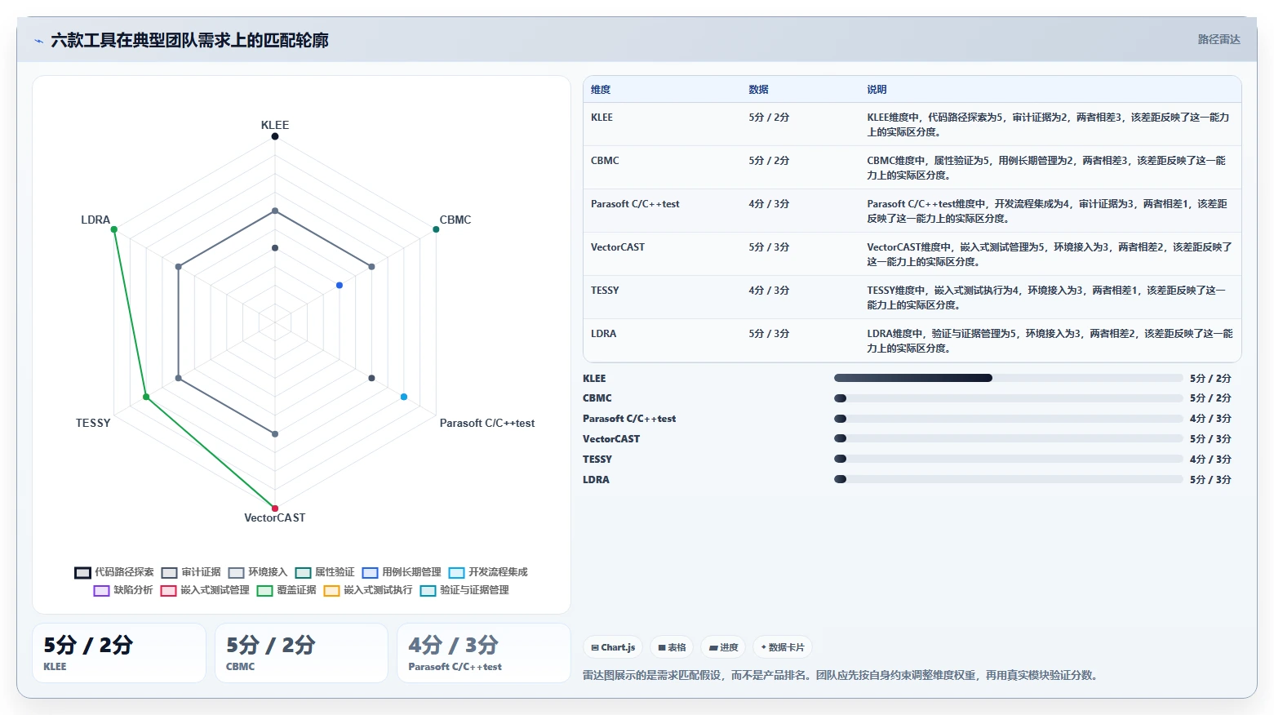The image size is (1274, 715).
Task: Click the CBMC progress bar
Action: tap(1008, 398)
